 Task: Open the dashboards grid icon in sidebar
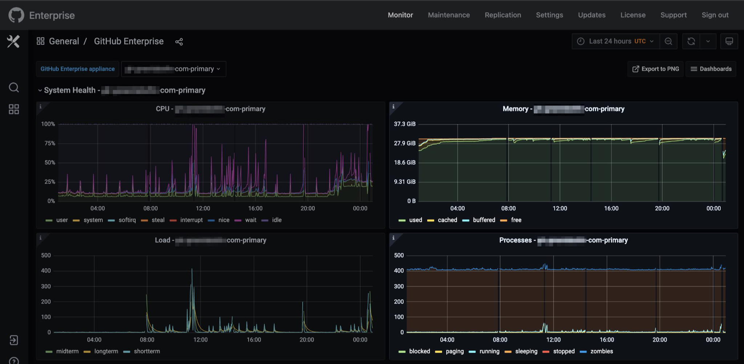(14, 109)
